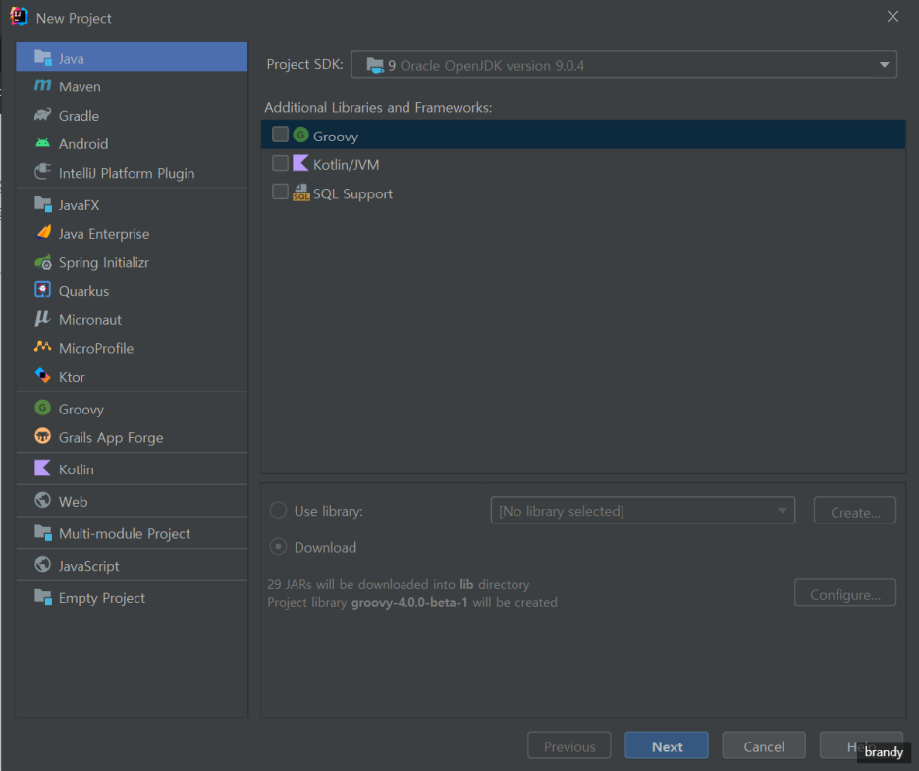Enable the Groovy framework checkbox
The width and height of the screenshot is (919, 771).
pyautogui.click(x=280, y=135)
